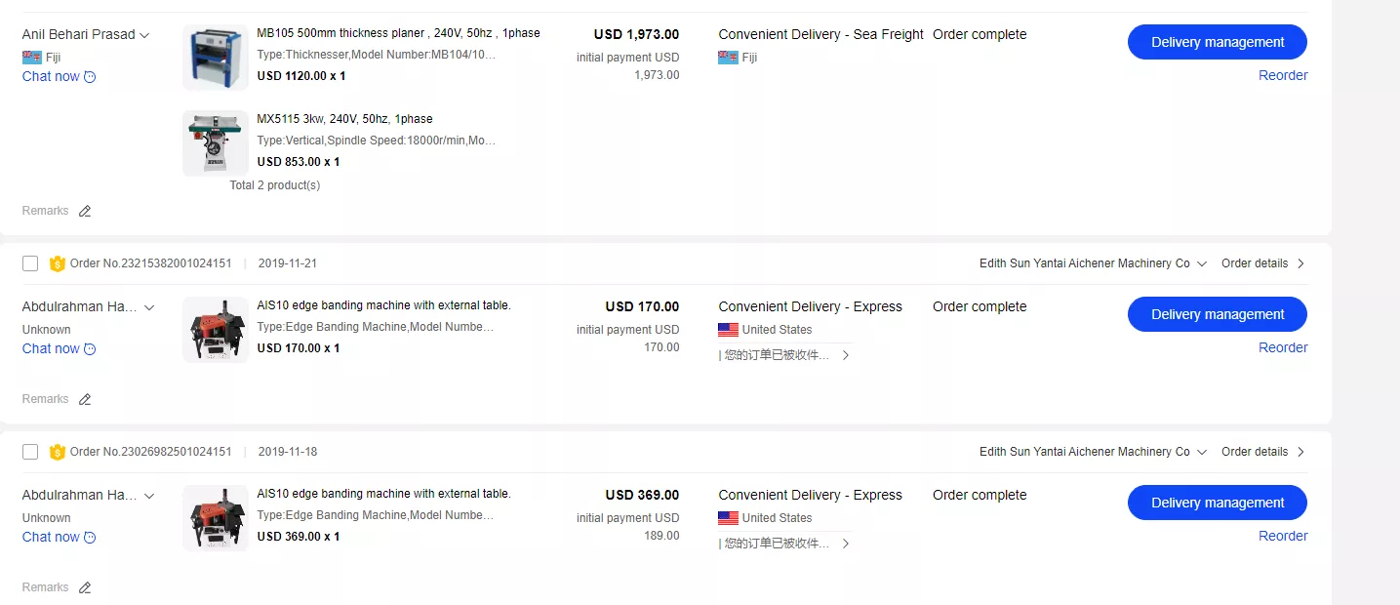Open MB105 thickness planer product thumbnail
The height and width of the screenshot is (605, 1400).
[216, 58]
